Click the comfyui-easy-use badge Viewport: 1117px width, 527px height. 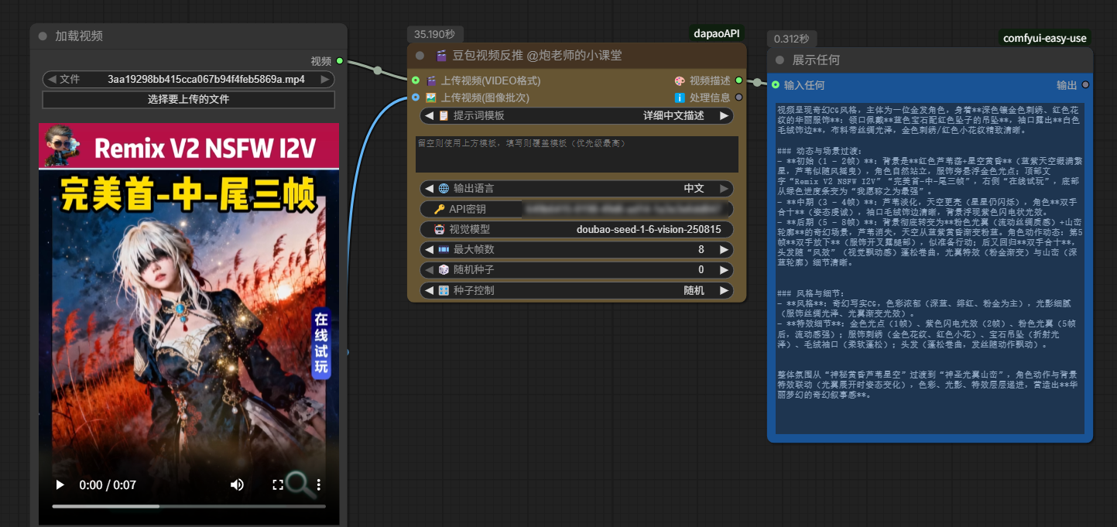pos(1044,39)
